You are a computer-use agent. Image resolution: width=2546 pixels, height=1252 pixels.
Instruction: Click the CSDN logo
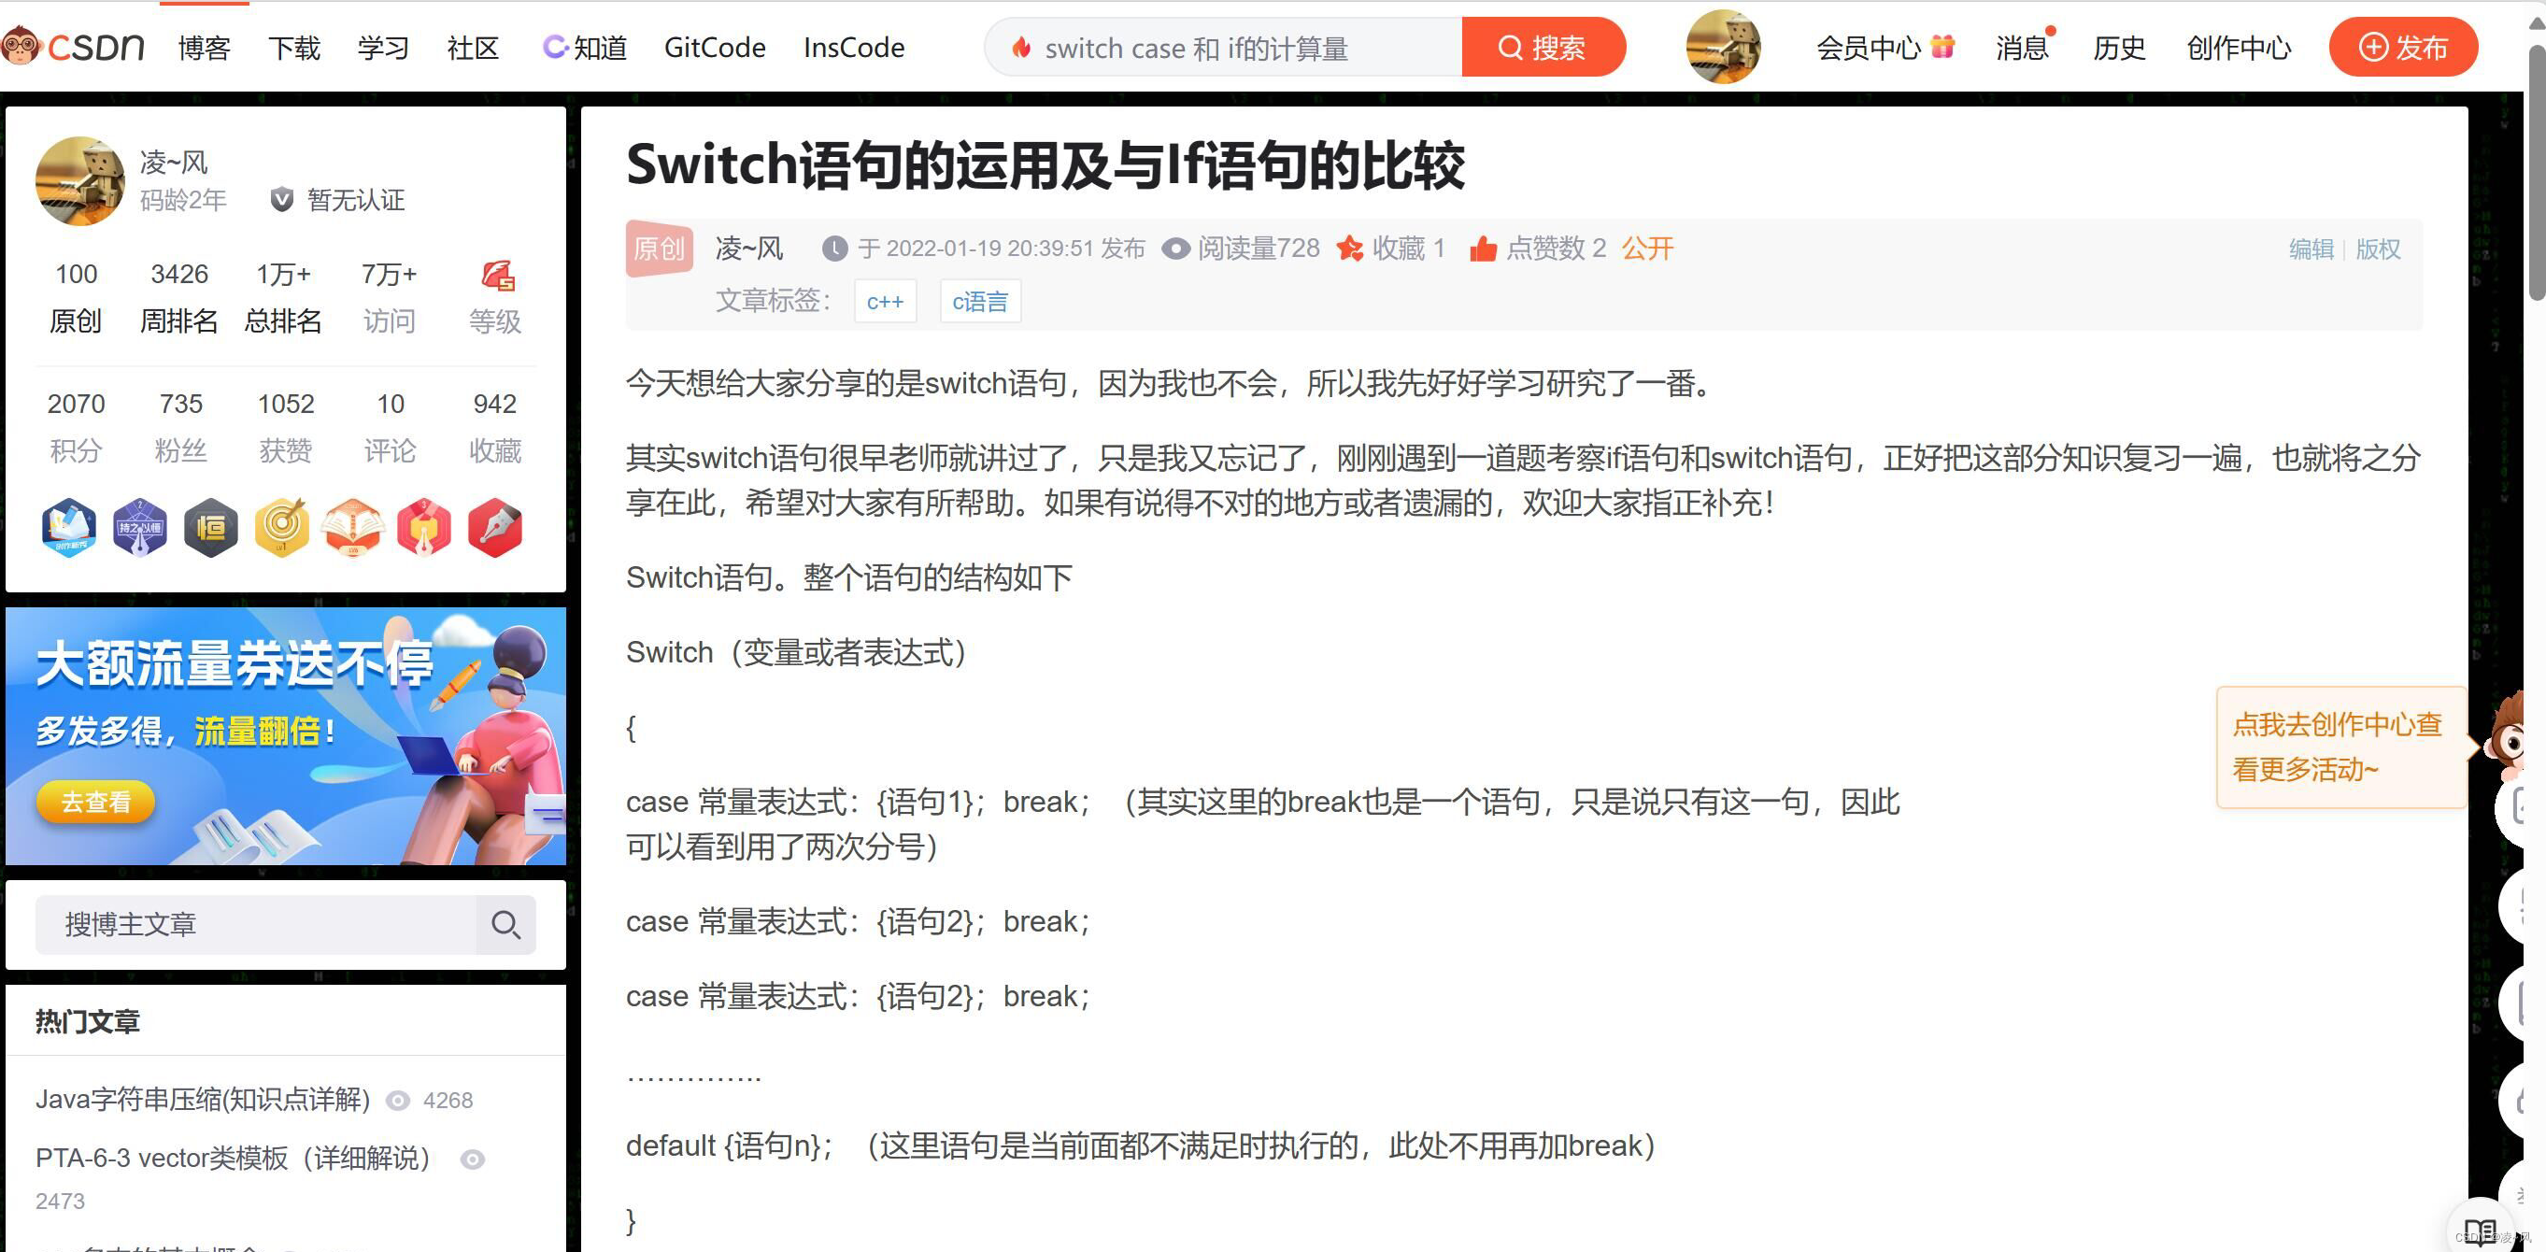[74, 47]
